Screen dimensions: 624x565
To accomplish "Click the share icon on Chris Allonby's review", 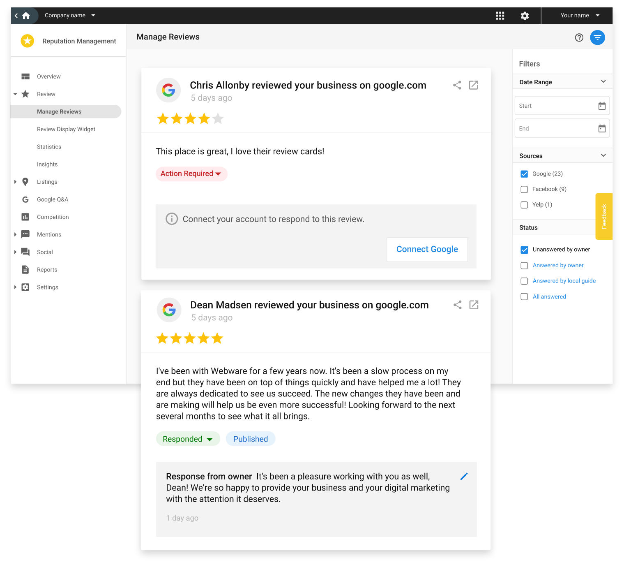I will 457,85.
